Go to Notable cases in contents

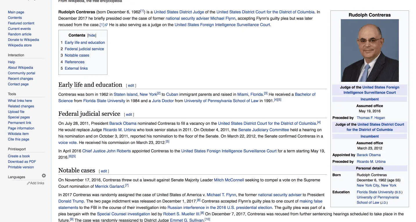tap(77, 55)
